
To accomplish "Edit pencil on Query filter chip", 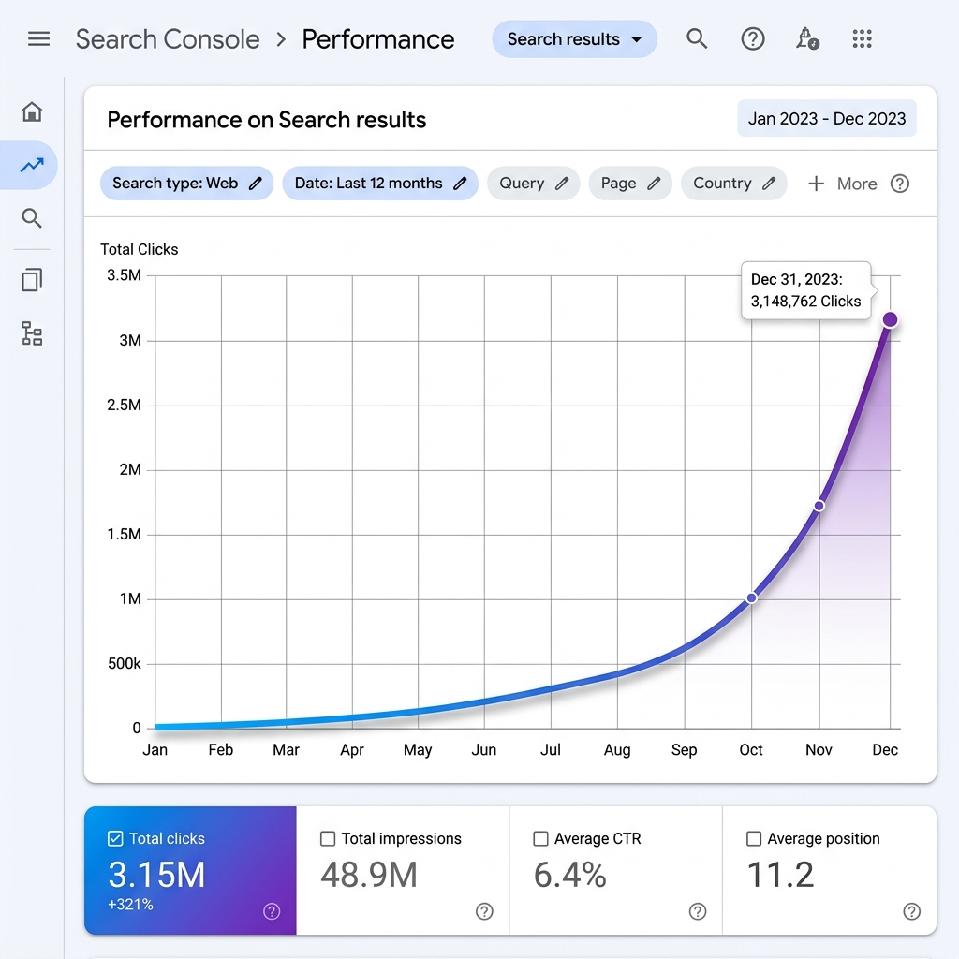I will tap(562, 184).
